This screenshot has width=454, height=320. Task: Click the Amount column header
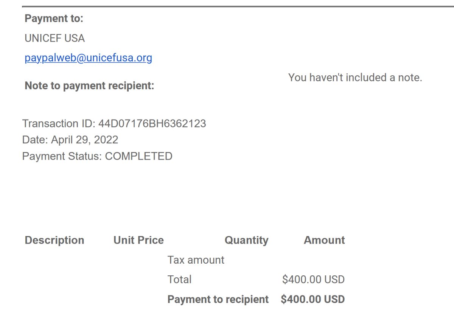pyautogui.click(x=325, y=240)
